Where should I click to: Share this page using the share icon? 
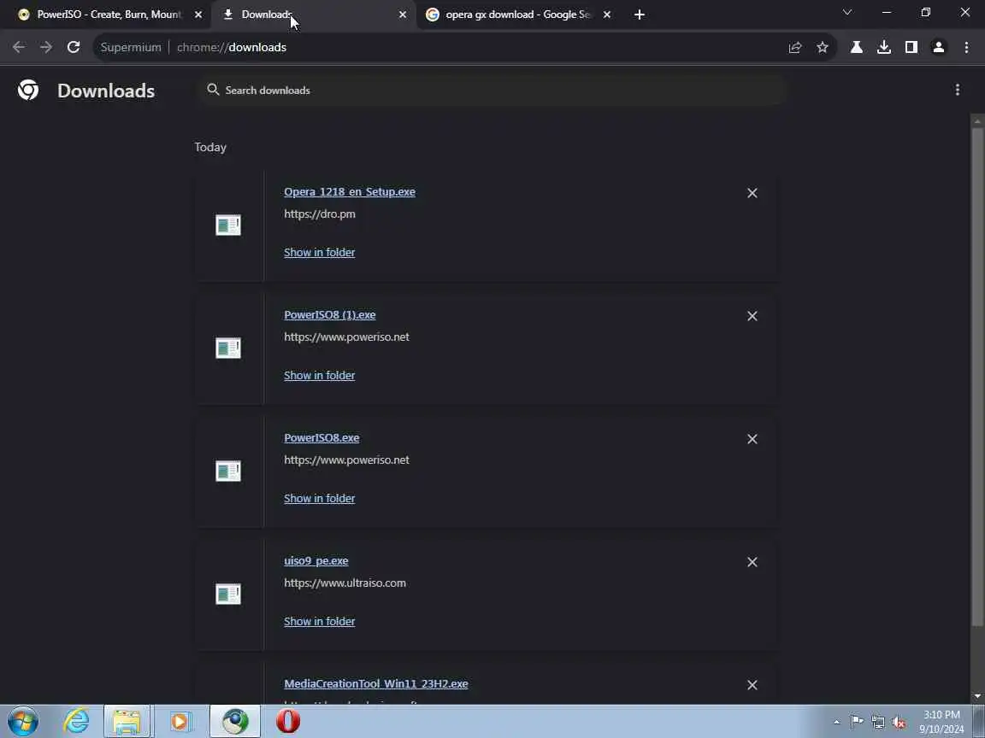794,47
